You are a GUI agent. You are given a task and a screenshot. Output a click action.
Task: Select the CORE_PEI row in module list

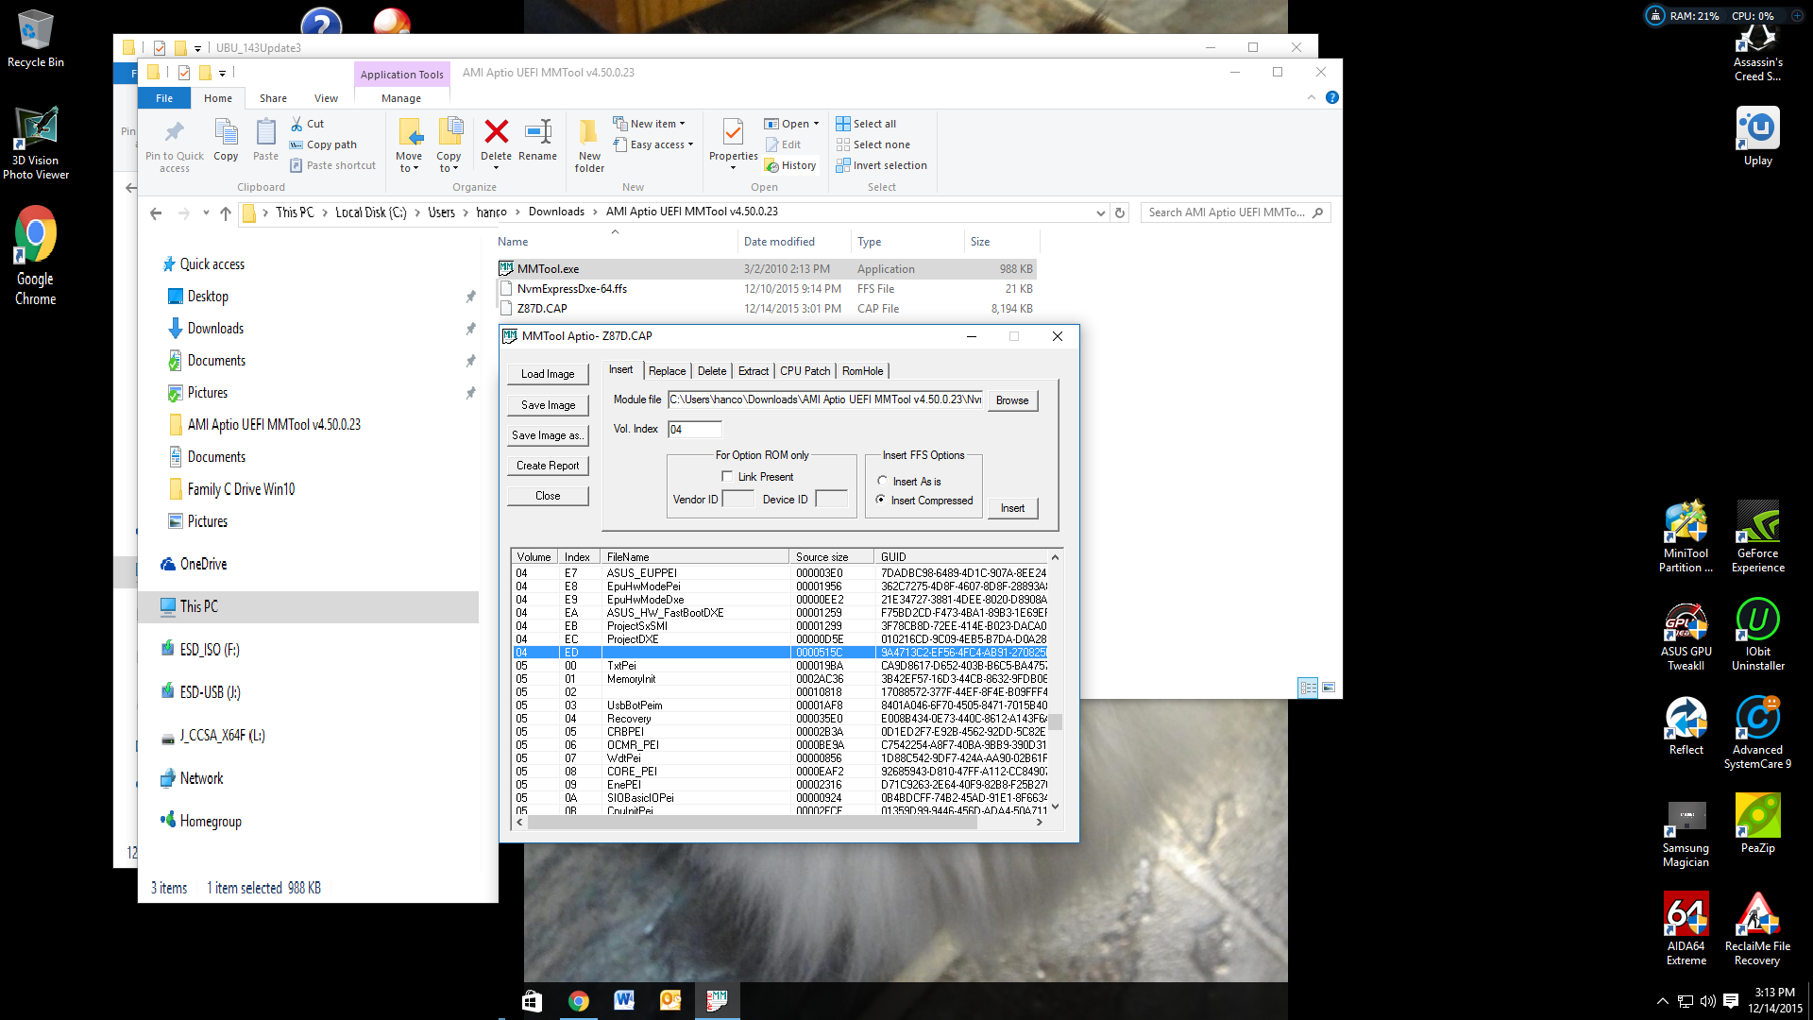pyautogui.click(x=780, y=772)
